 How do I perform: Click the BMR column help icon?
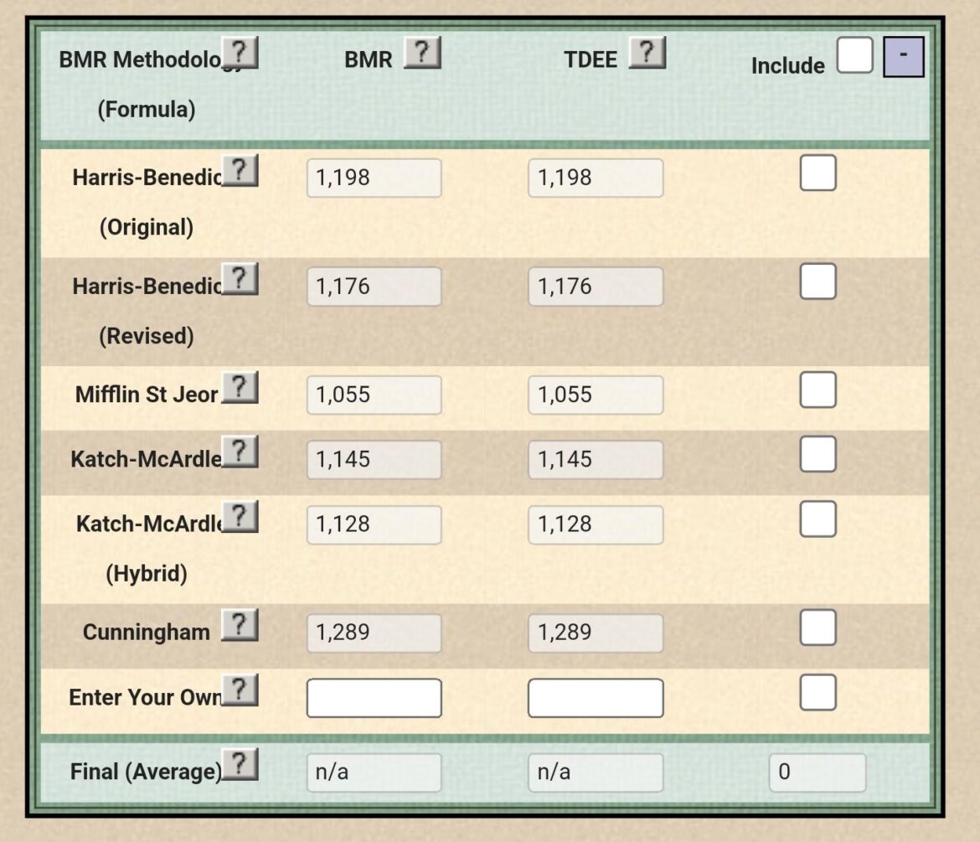click(422, 52)
